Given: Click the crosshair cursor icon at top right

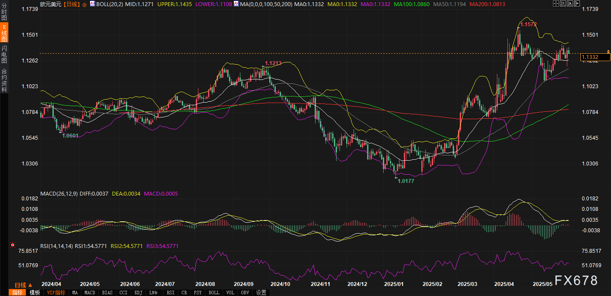Looking at the screenshot, I should coord(555,4).
